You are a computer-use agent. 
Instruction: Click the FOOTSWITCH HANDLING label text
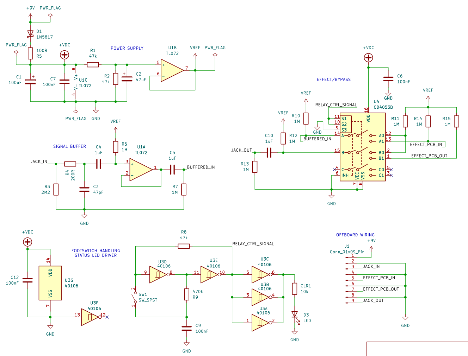click(96, 251)
